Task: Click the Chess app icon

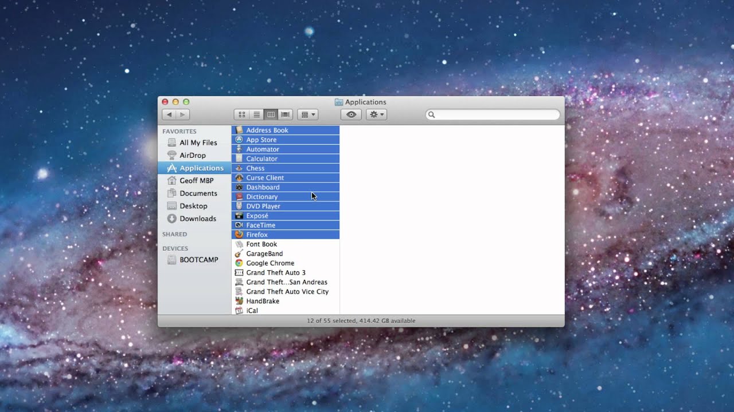Action: click(x=239, y=168)
